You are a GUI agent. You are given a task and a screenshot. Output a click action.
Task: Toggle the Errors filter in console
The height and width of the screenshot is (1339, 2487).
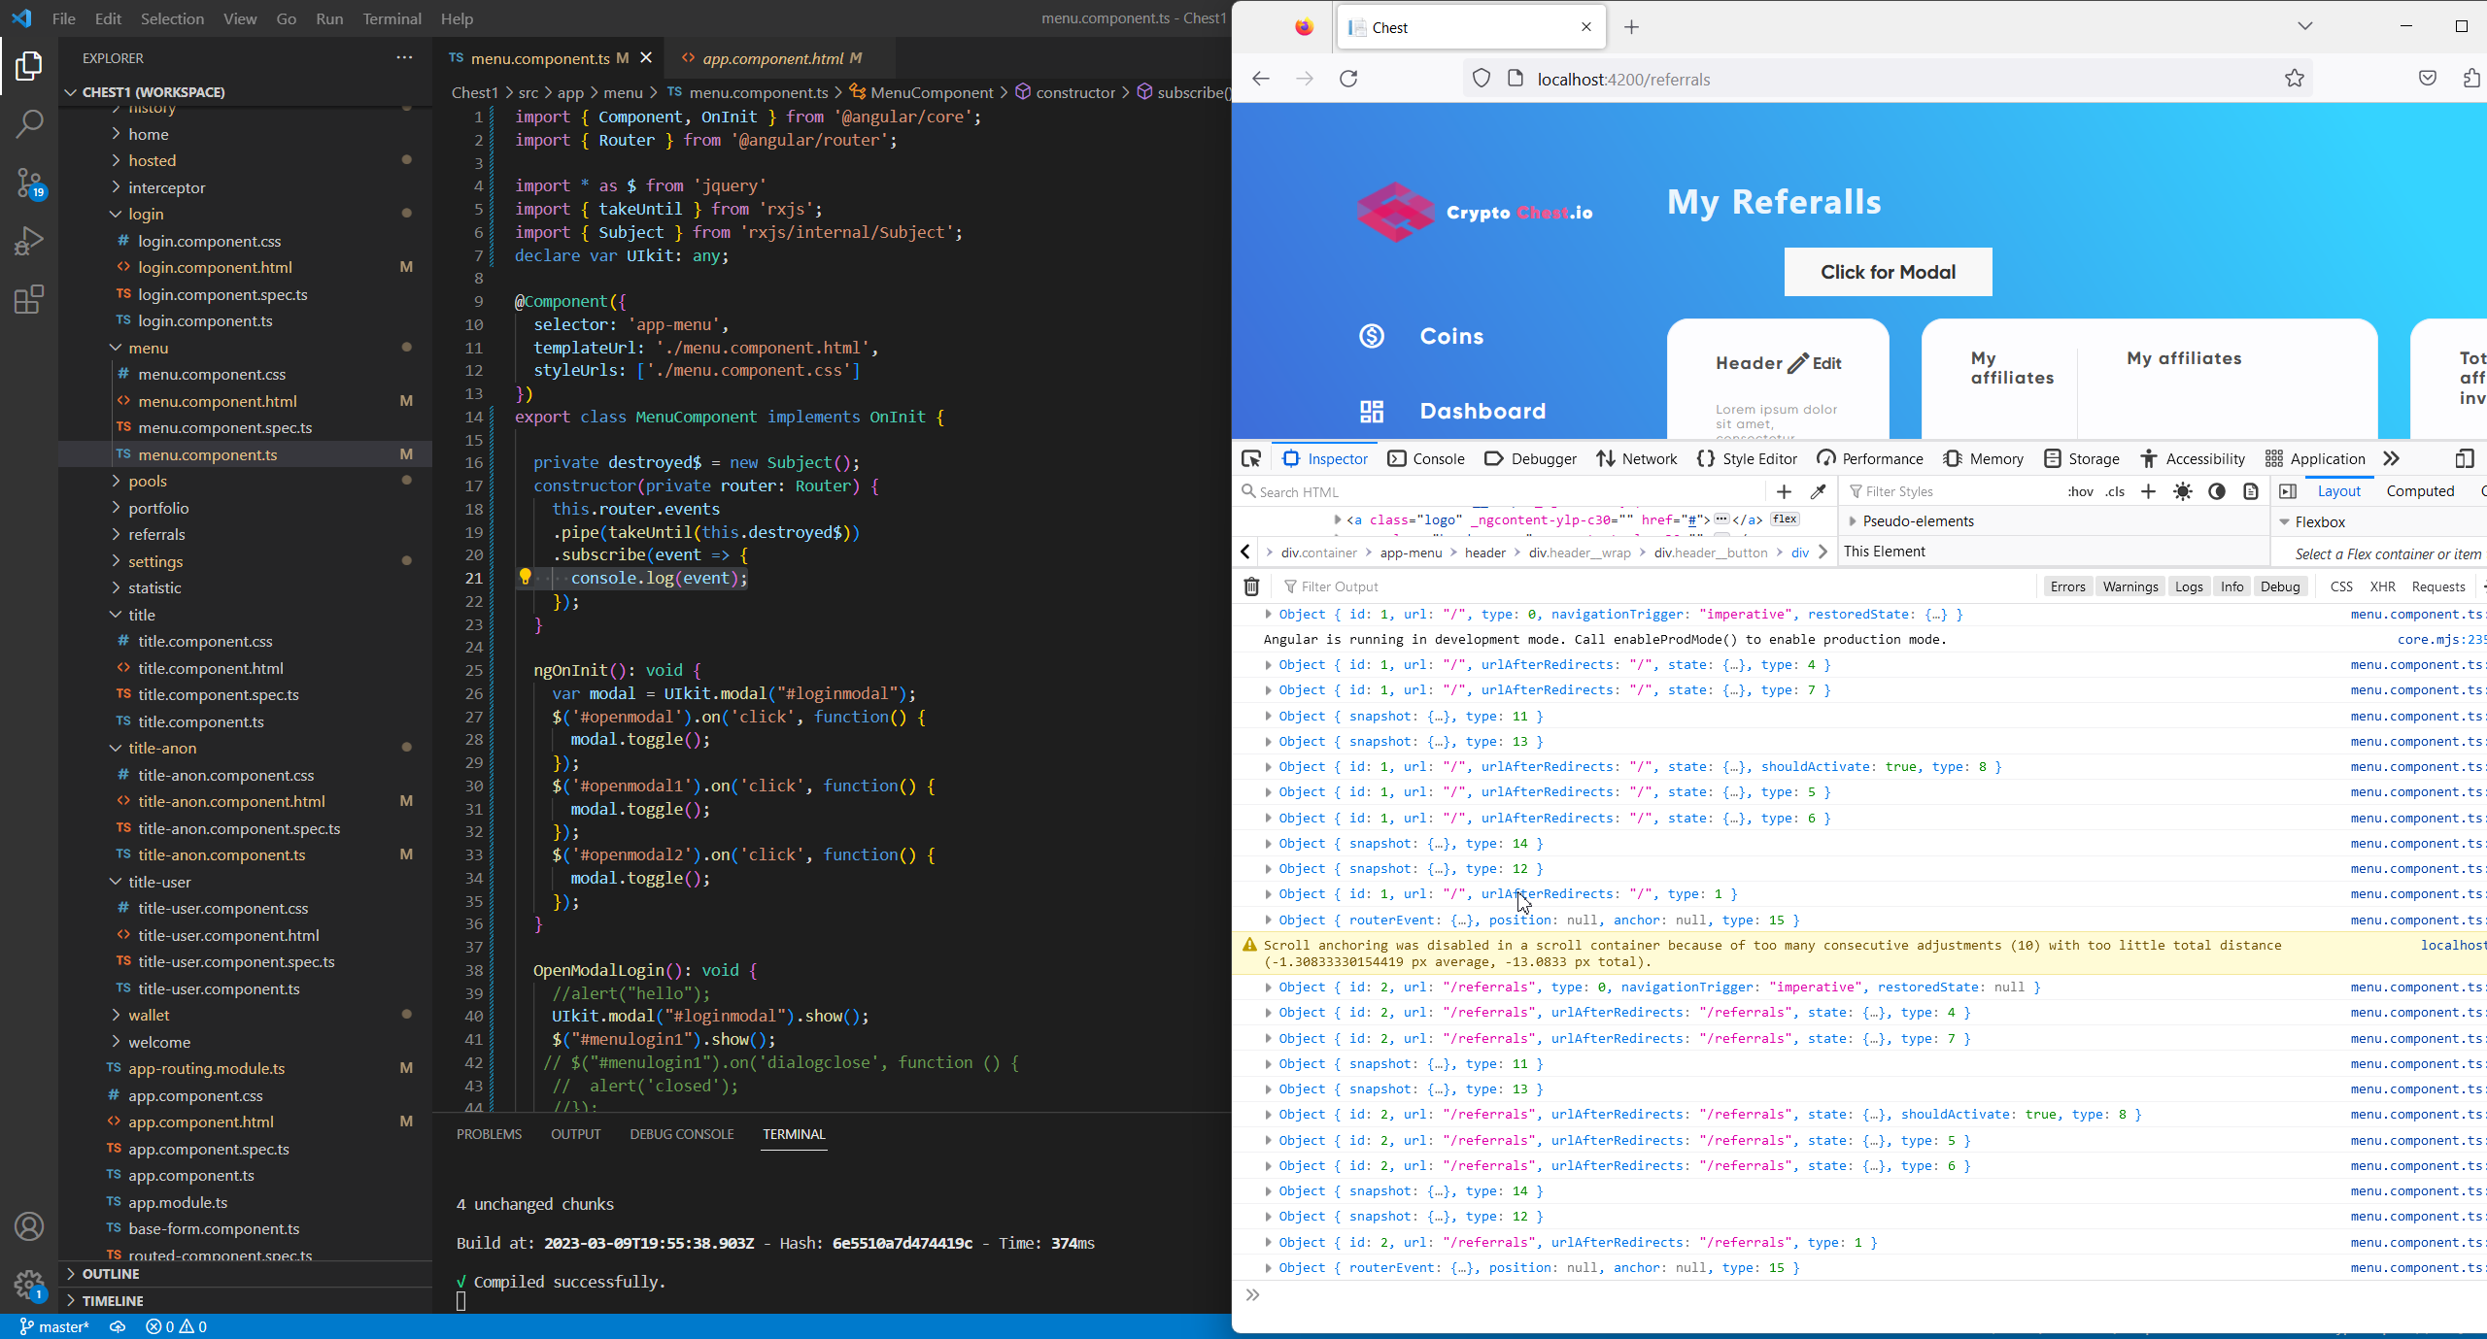(x=2067, y=586)
